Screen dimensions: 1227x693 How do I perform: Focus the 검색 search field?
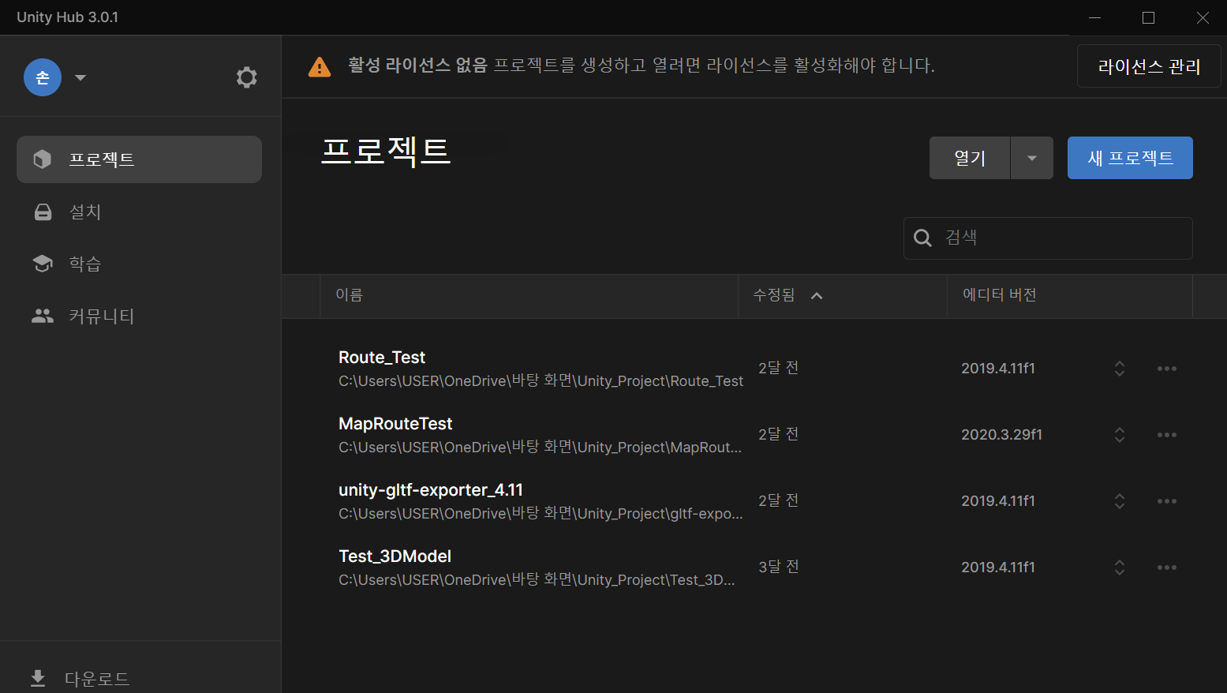(1048, 238)
